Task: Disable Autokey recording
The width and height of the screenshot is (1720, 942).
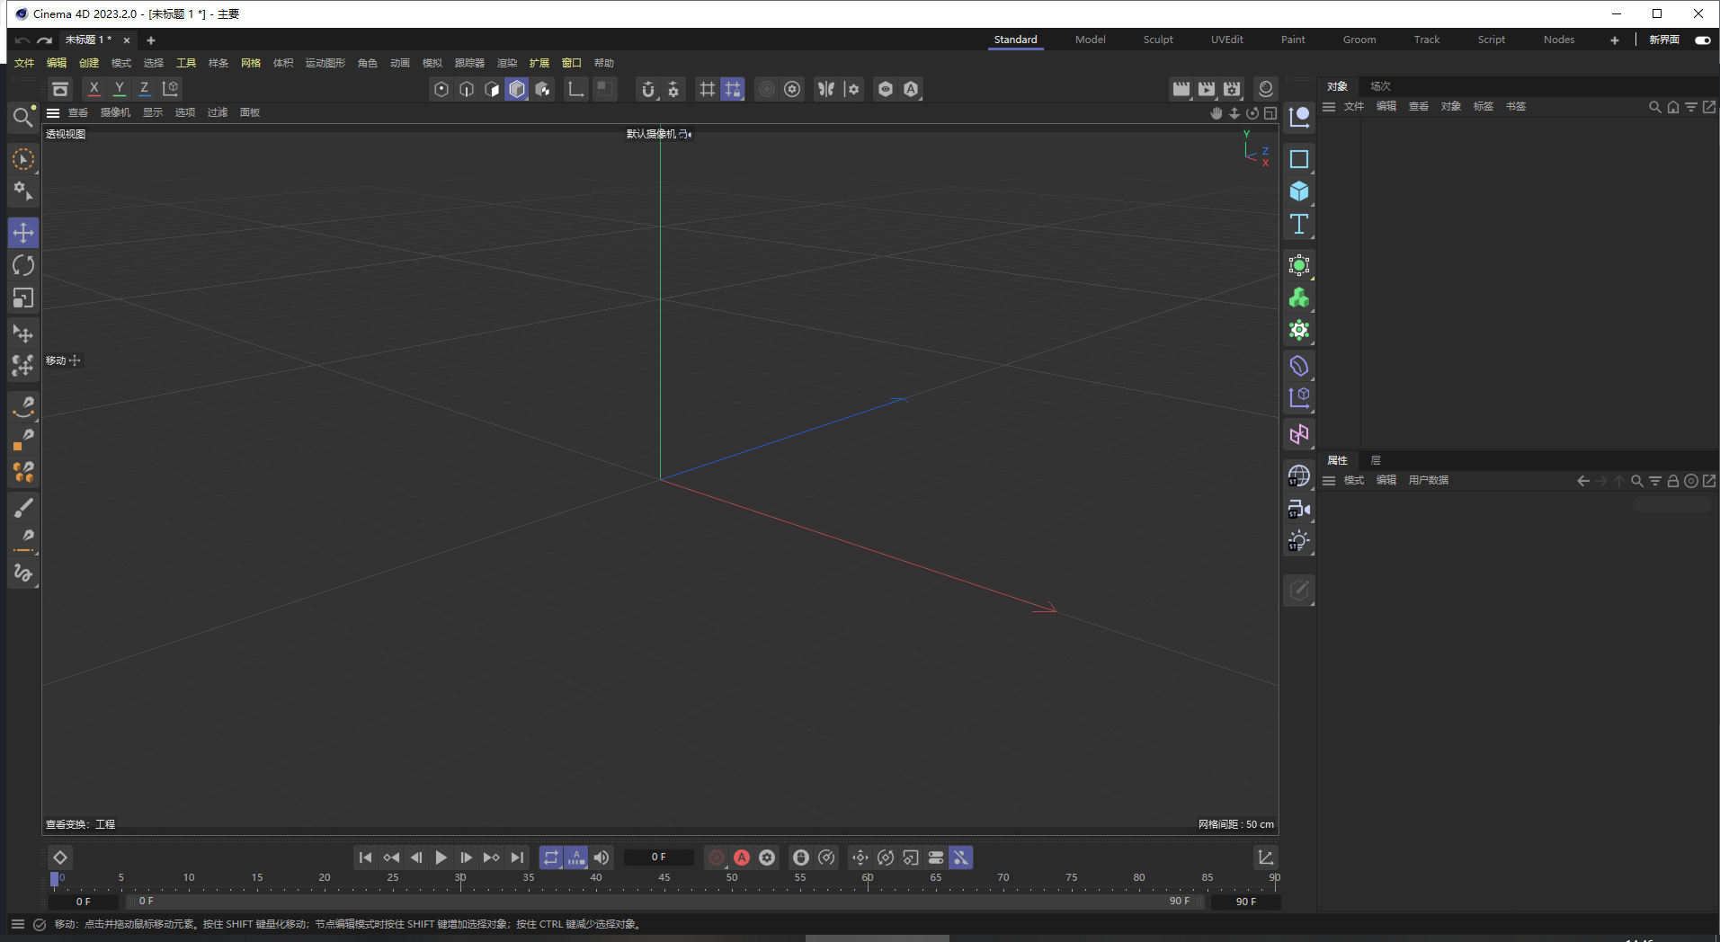Action: tap(742, 858)
